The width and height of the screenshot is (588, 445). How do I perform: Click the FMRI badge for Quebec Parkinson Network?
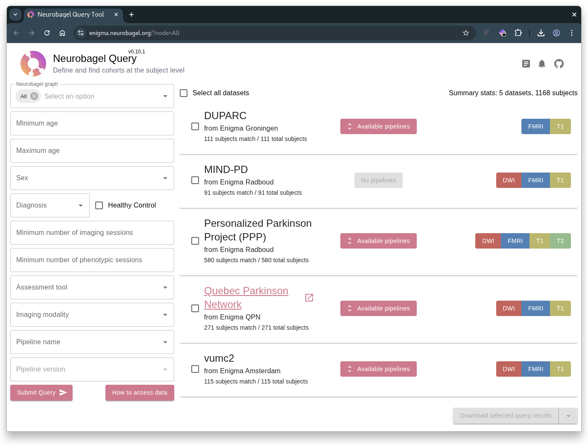535,308
